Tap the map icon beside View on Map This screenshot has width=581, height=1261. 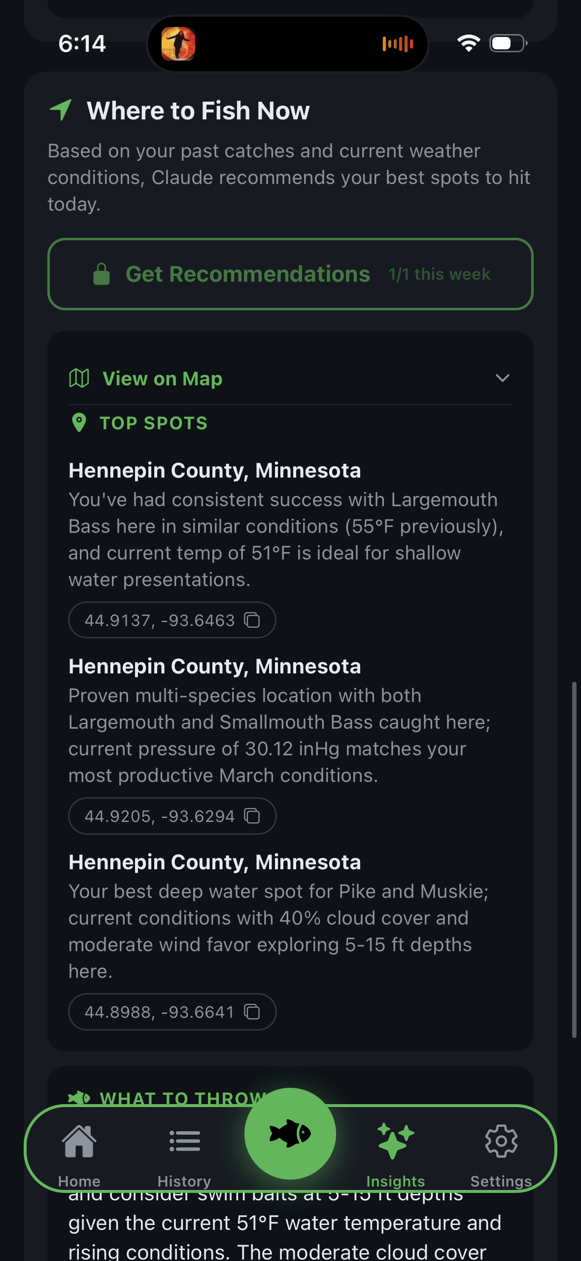80,378
